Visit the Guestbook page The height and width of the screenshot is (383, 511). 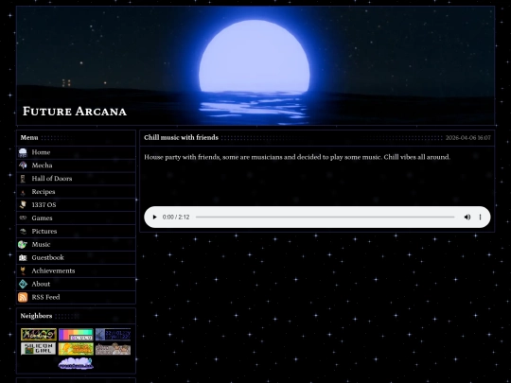48,257
